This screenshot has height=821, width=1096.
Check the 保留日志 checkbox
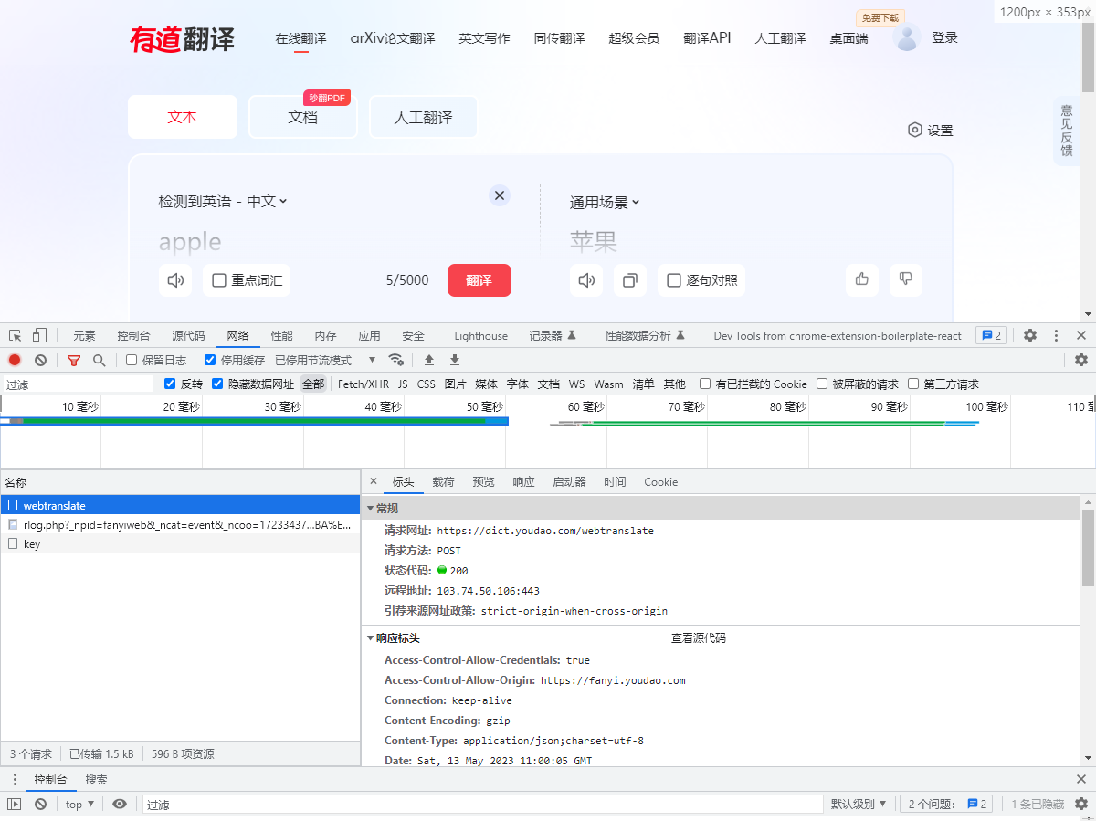click(x=132, y=360)
